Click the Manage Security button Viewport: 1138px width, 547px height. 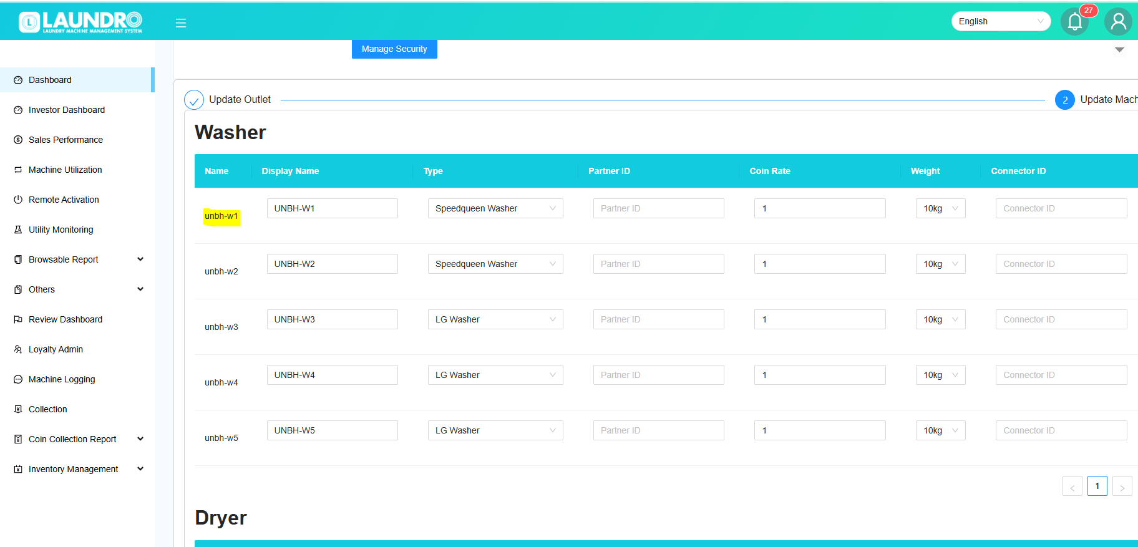tap(394, 49)
